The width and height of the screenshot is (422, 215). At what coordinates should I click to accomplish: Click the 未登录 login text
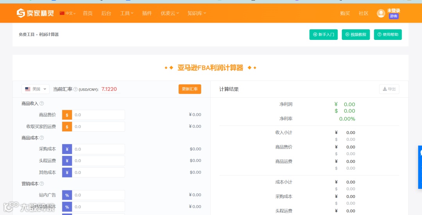pos(394,11)
